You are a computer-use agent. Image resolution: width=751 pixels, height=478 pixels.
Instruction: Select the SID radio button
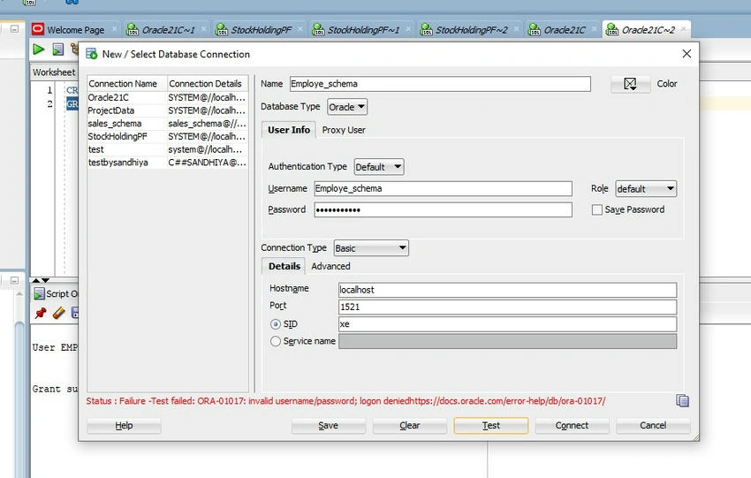click(x=276, y=324)
